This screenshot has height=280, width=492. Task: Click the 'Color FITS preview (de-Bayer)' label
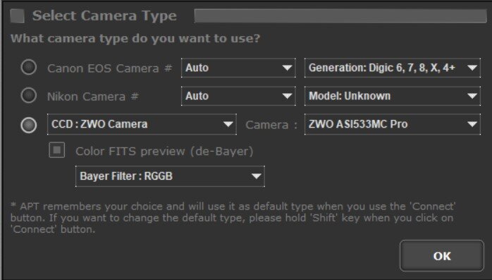click(164, 152)
